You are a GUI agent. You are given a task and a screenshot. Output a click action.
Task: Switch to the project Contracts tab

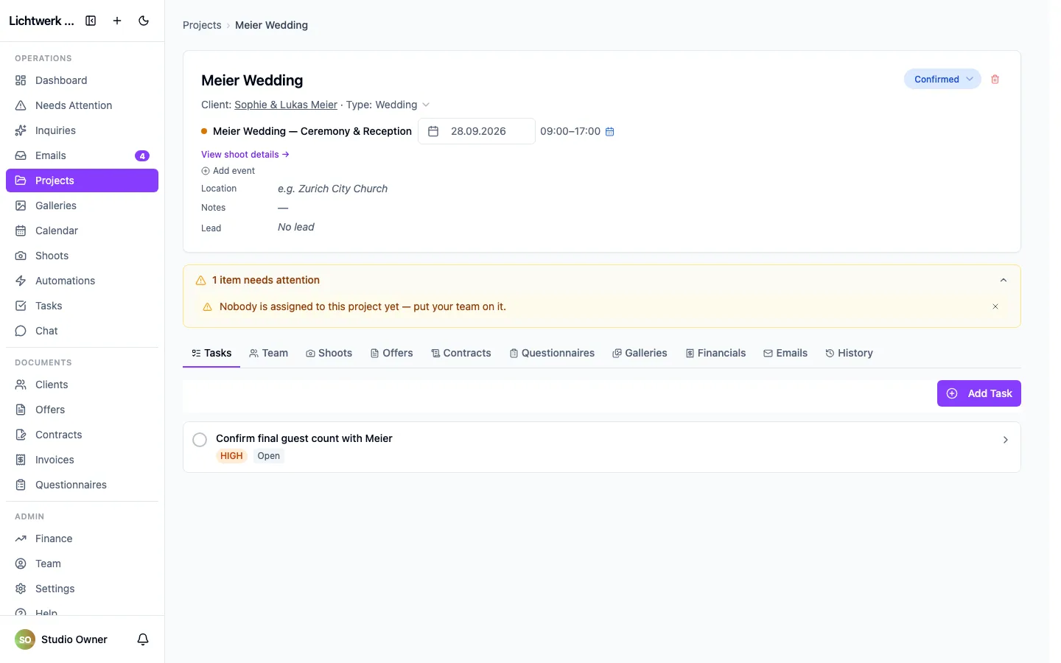461,354
